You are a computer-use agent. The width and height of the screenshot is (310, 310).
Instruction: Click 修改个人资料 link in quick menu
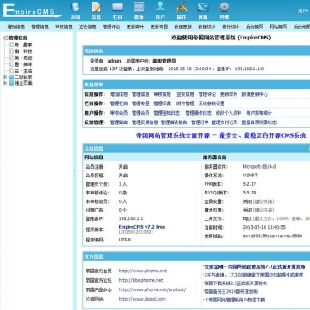click(x=229, y=113)
